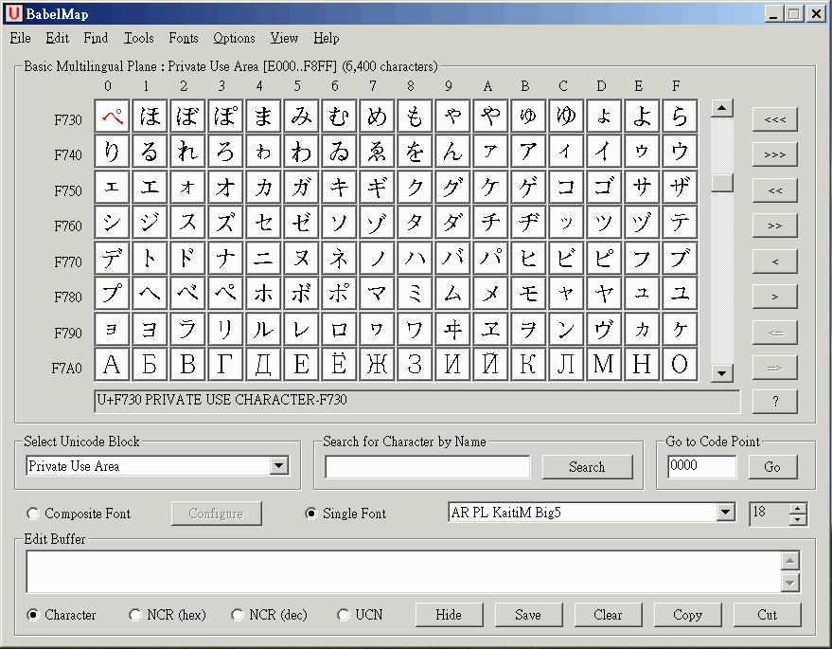The image size is (832, 649).
Task: Open the AR PL KaitiM Big5 font dropdown
Action: pyautogui.click(x=725, y=513)
